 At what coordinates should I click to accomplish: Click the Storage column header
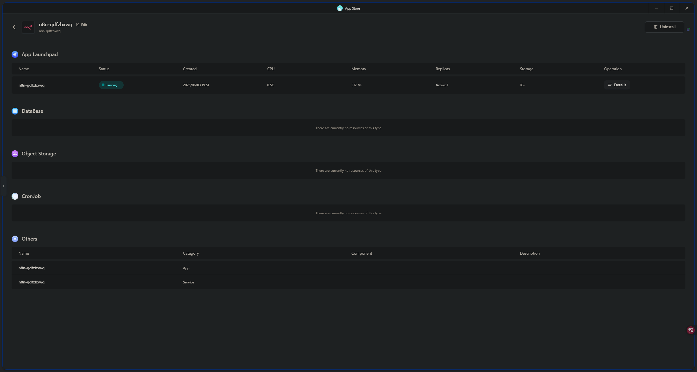coord(526,69)
